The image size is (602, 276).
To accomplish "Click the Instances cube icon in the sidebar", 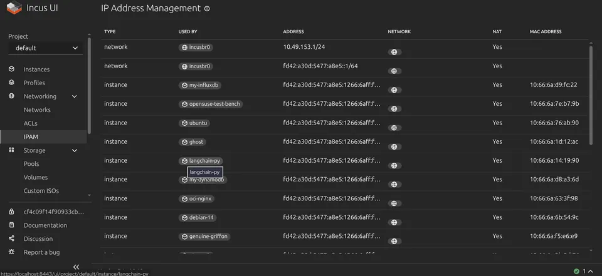I will click(x=11, y=69).
